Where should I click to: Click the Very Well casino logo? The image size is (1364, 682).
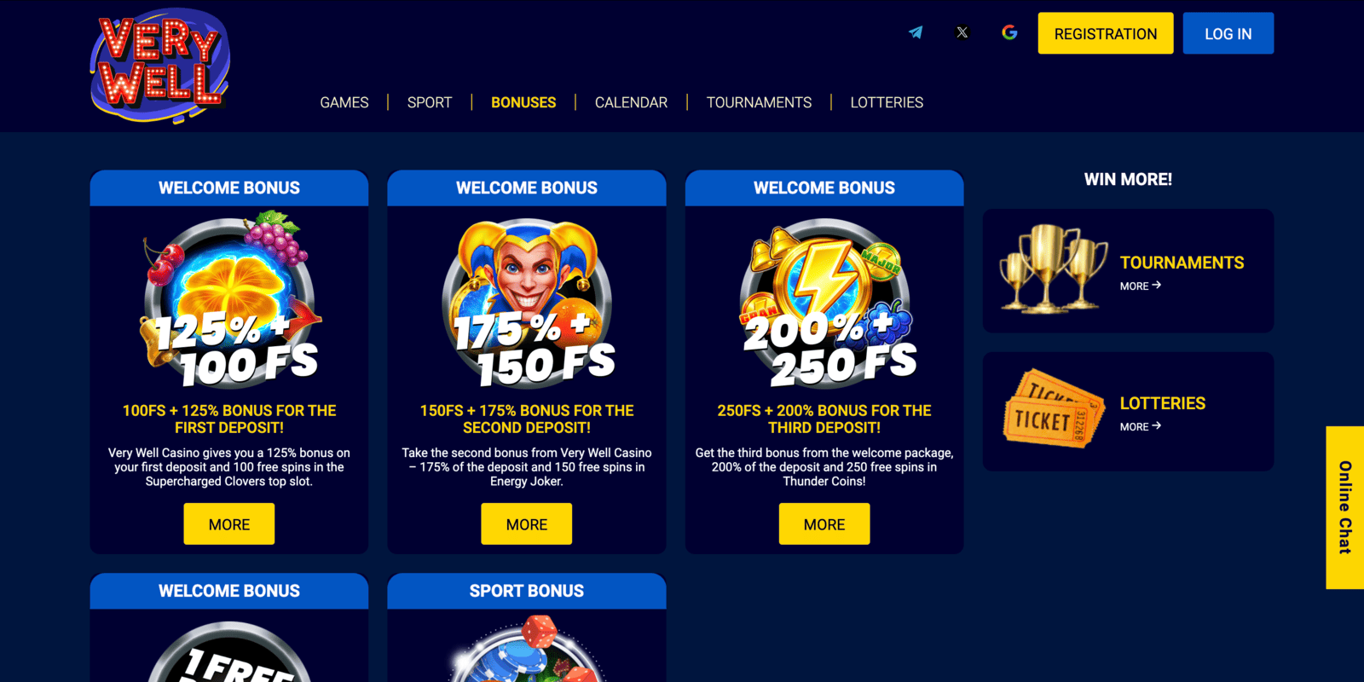[x=160, y=66]
